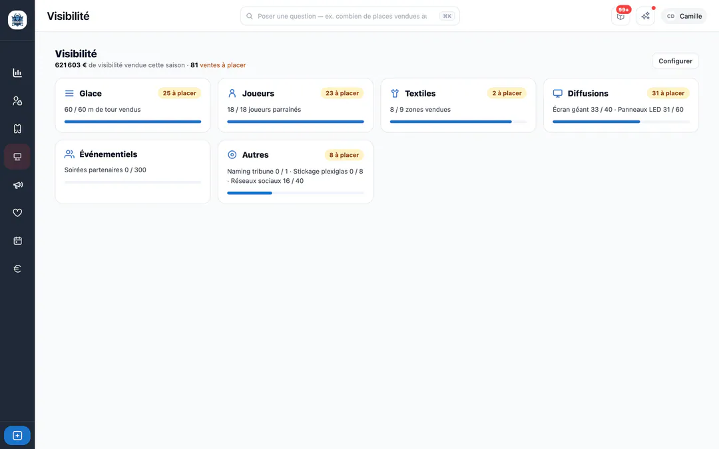Click the CD avatar initials
The width and height of the screenshot is (719, 449).
point(671,16)
